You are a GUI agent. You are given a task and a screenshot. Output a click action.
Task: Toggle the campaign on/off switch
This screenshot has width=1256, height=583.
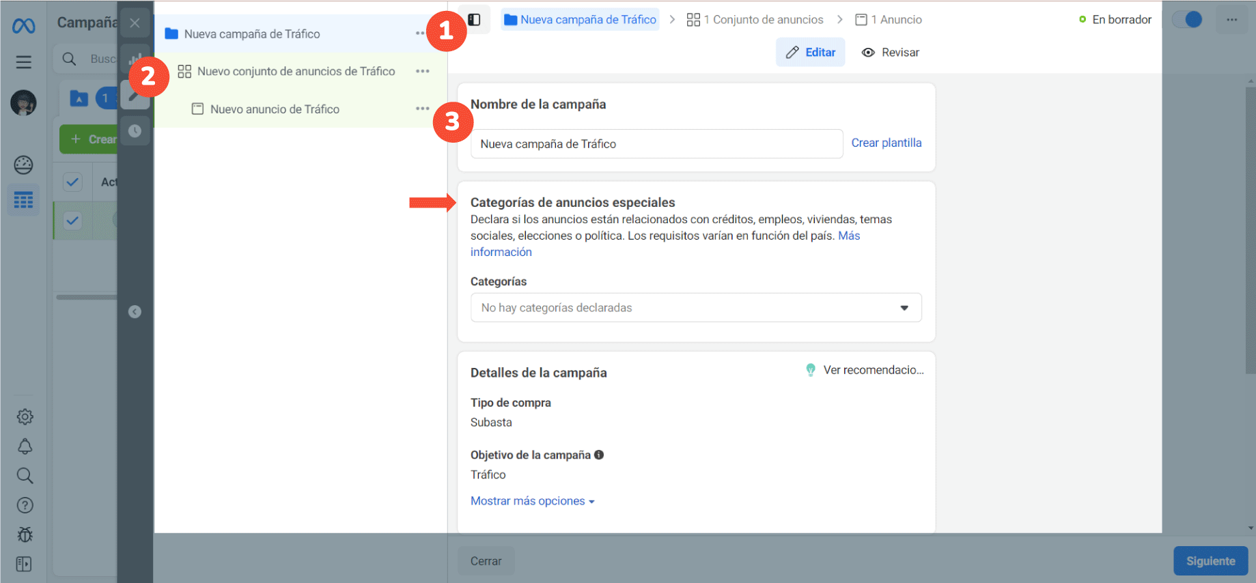pos(1187,20)
